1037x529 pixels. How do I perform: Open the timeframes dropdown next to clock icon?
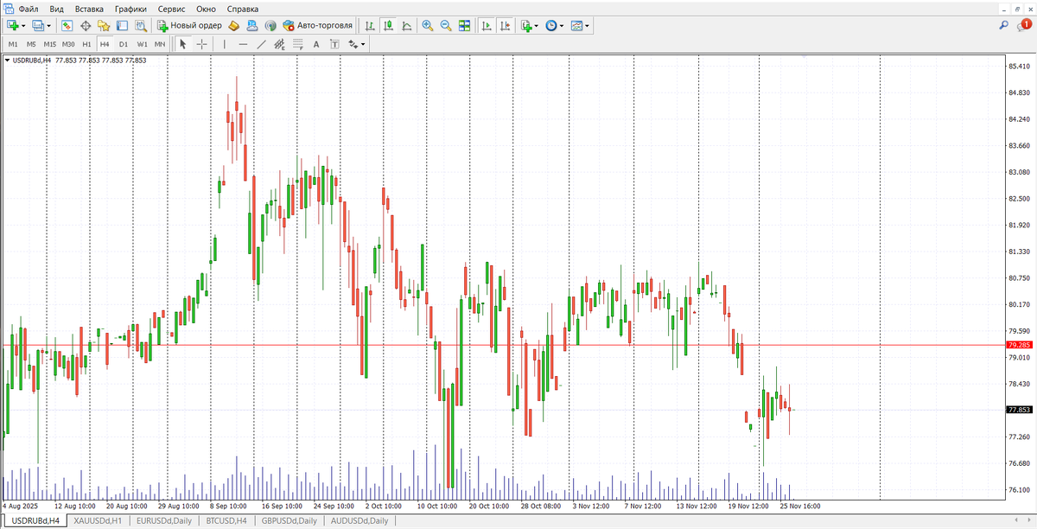[562, 26]
